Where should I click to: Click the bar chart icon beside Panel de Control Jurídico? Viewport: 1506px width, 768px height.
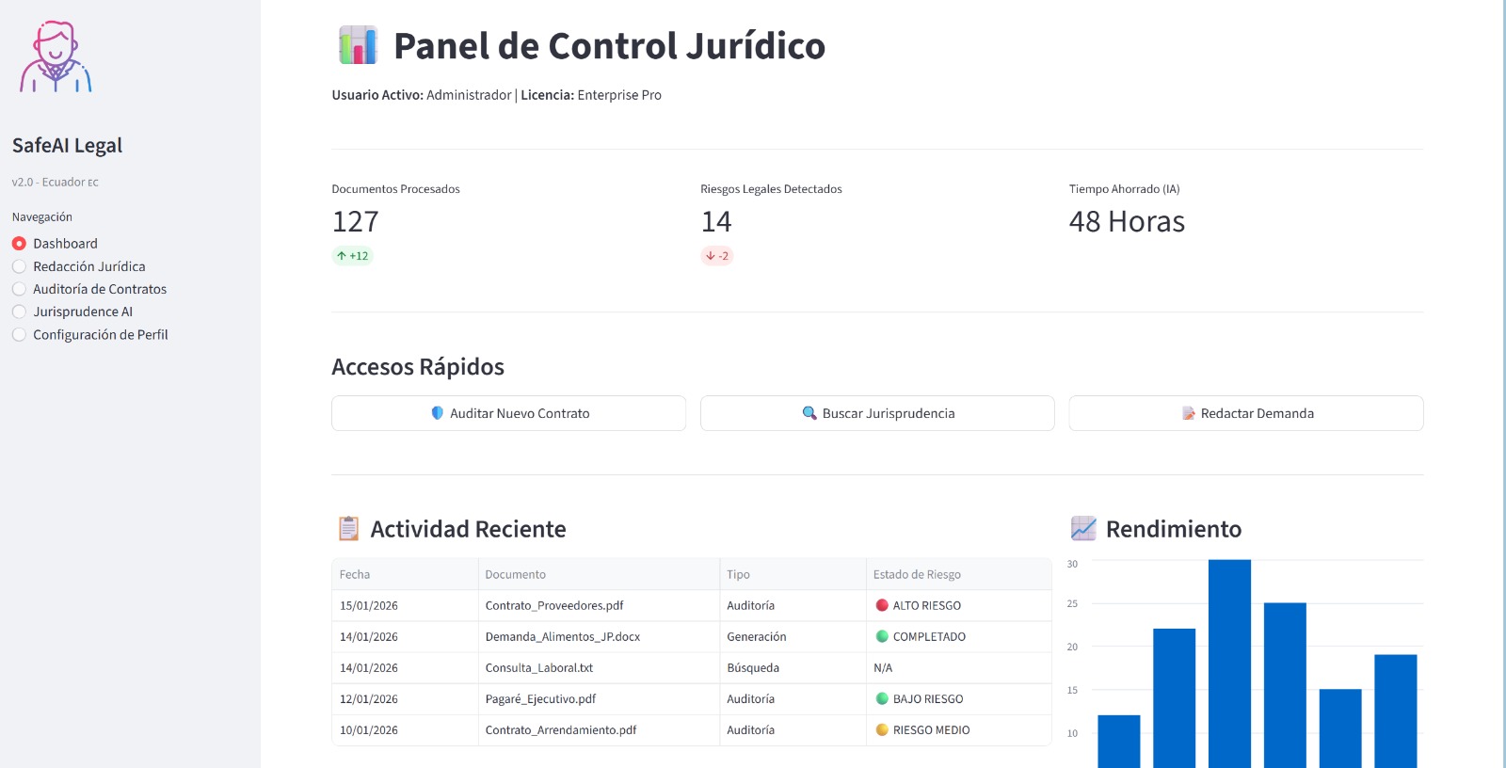pyautogui.click(x=358, y=45)
